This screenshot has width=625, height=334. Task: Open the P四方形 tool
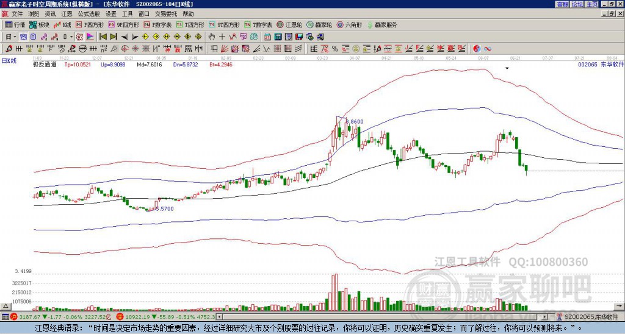point(90,24)
